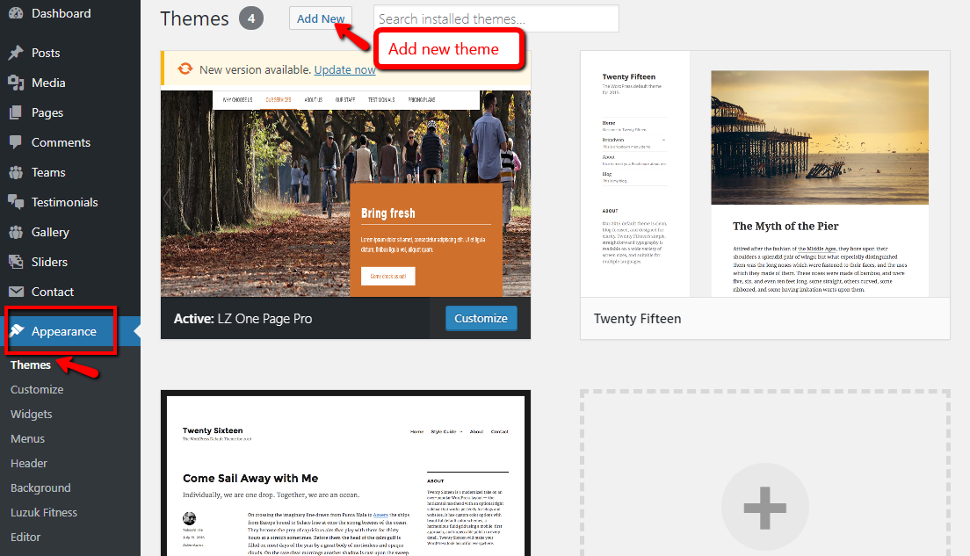
Task: Select the LZ One Page Pro thumbnail
Action: click(346, 193)
